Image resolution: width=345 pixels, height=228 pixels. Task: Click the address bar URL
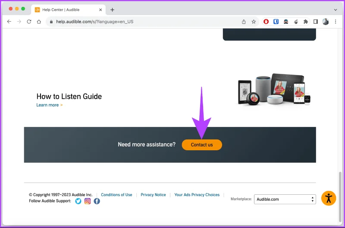click(94, 22)
